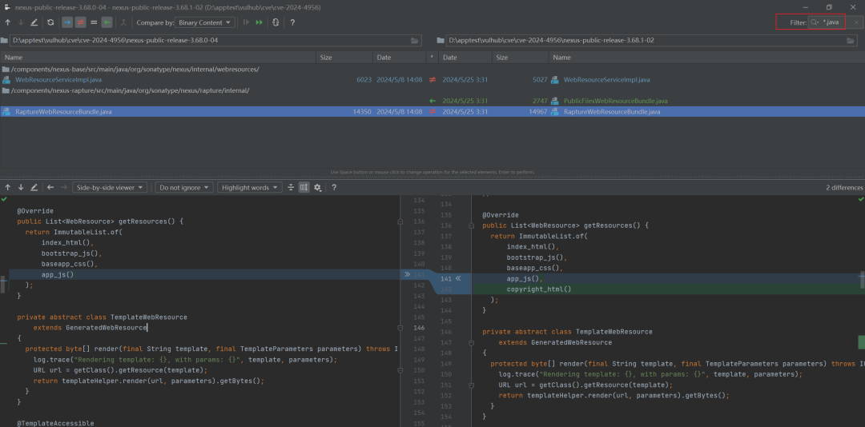Toggle the show equal files filter
Image resolution: width=865 pixels, height=427 pixels.
(x=94, y=22)
